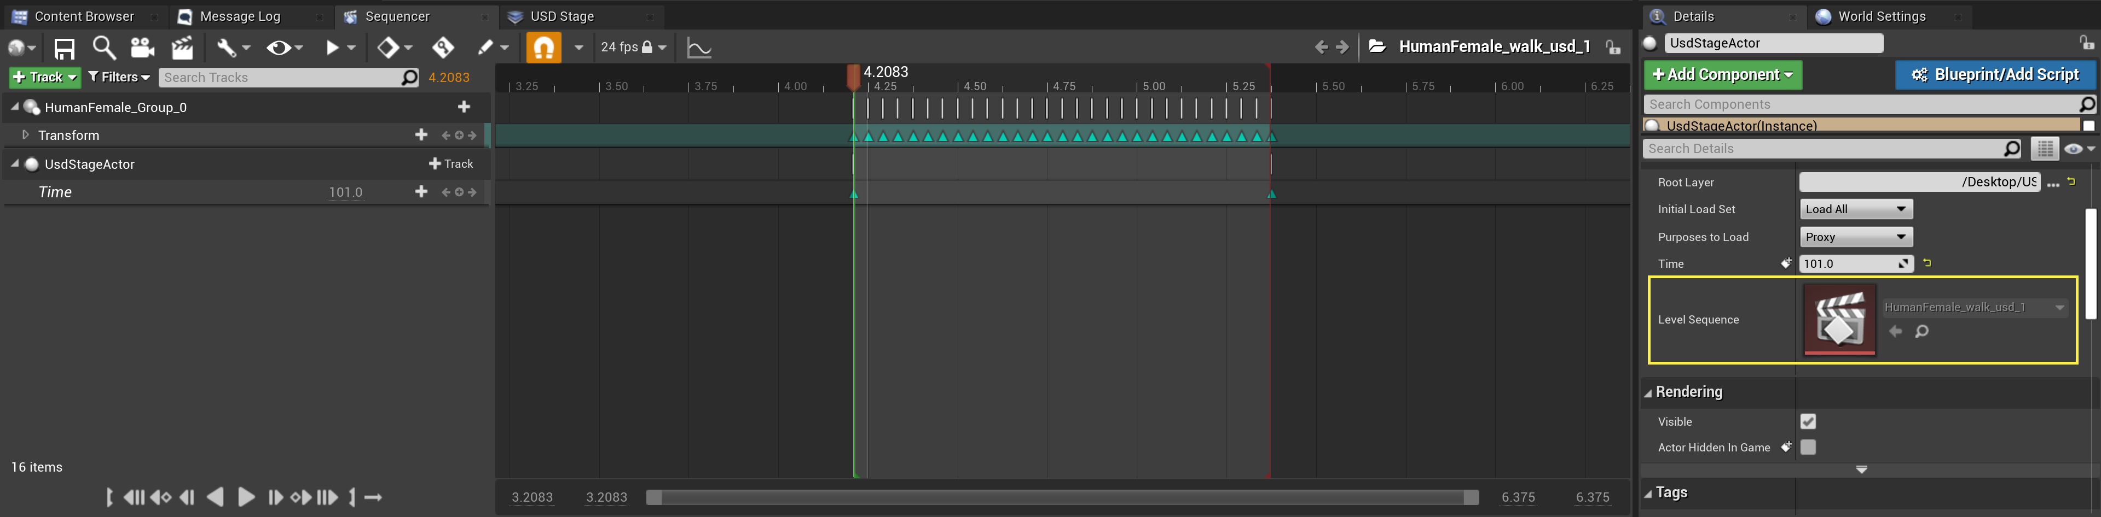Click the Blueprint/Add Script button

click(1994, 75)
